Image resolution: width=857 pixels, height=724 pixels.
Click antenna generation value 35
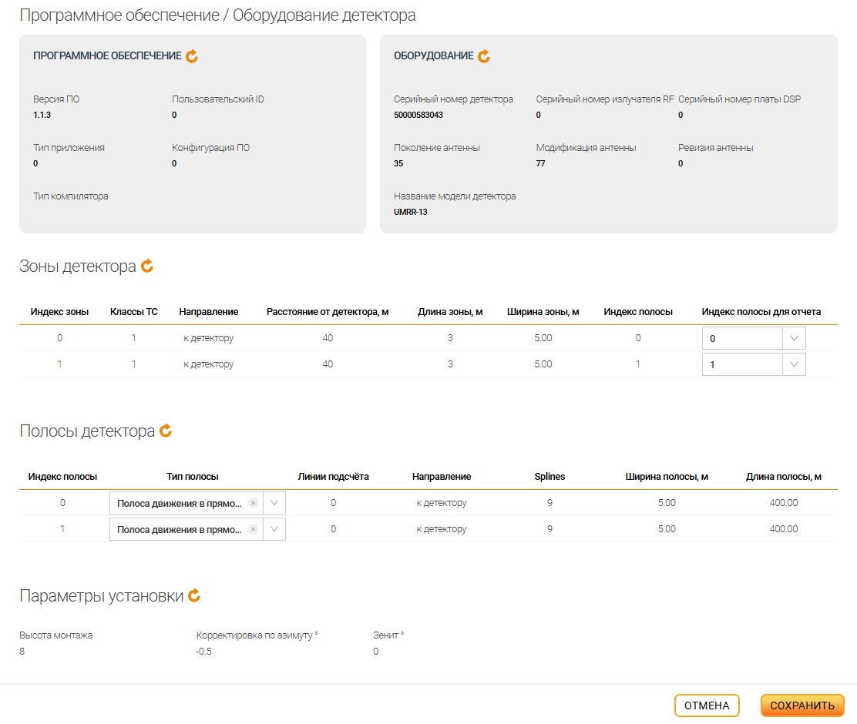tap(398, 163)
